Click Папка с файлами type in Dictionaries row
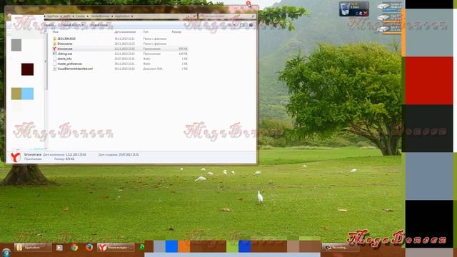457x257 pixels. pos(155,44)
